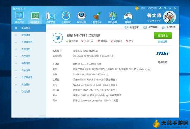Click the 操作系统 row label
This screenshot has height=129, width=190.
57,56
